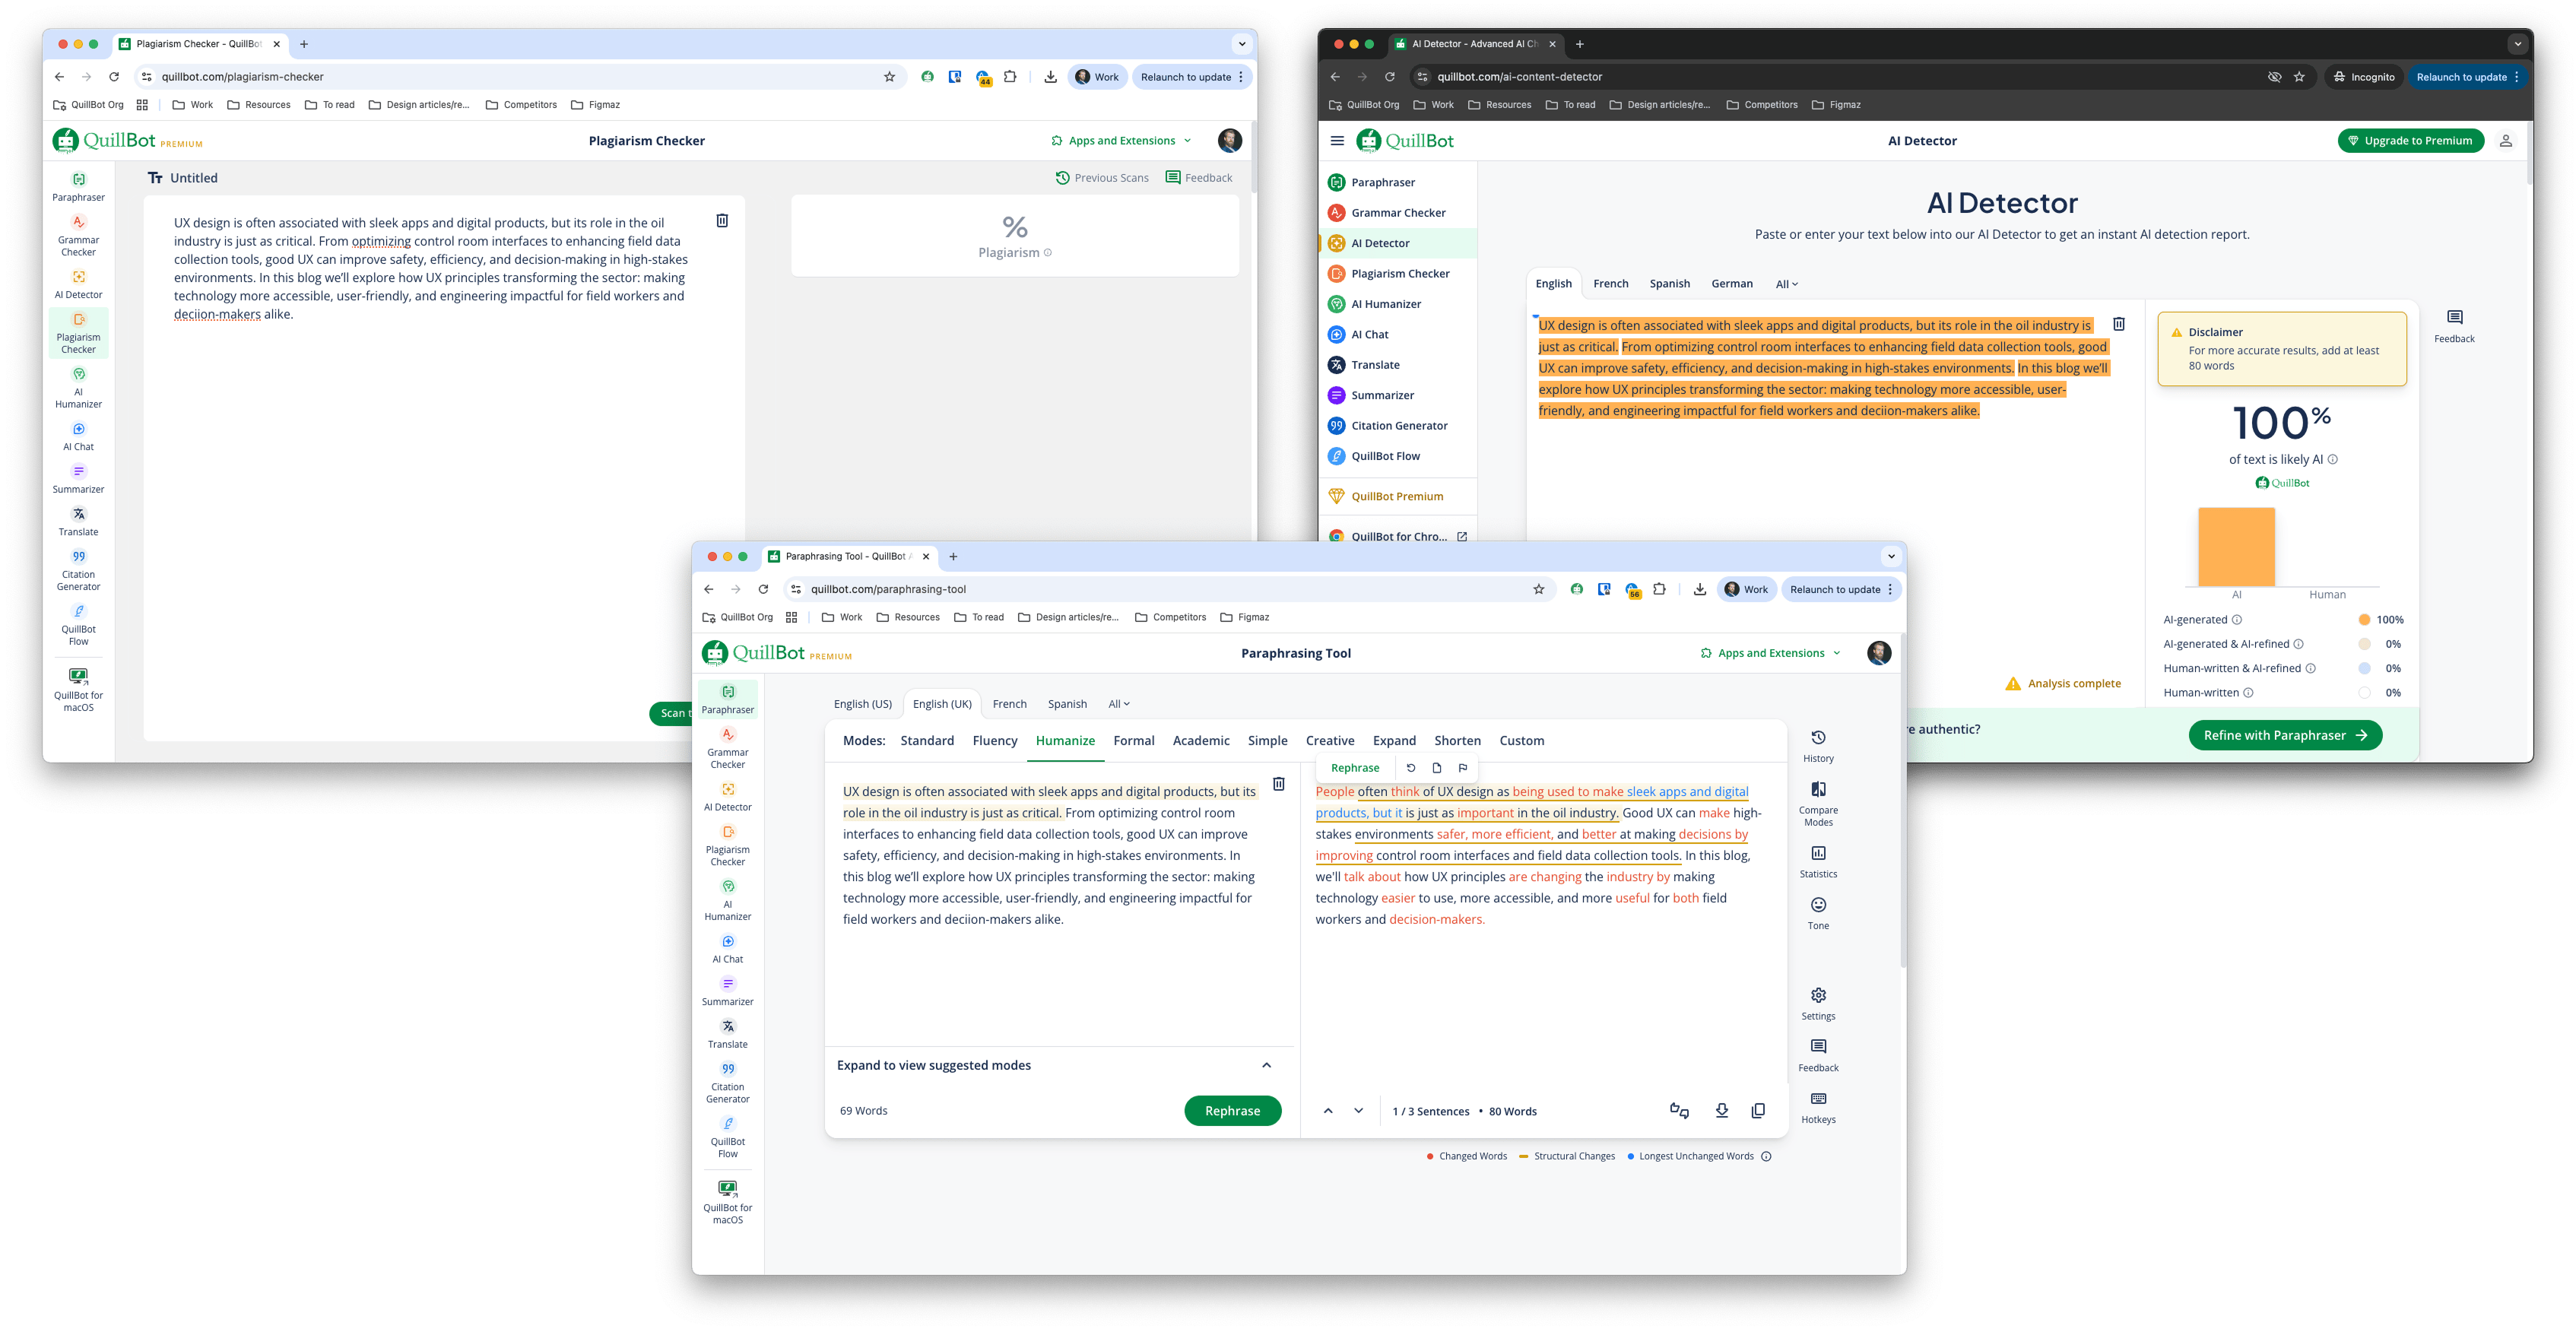2576x1332 pixels.
Task: Select the Humanize mode tab
Action: pyautogui.click(x=1064, y=741)
